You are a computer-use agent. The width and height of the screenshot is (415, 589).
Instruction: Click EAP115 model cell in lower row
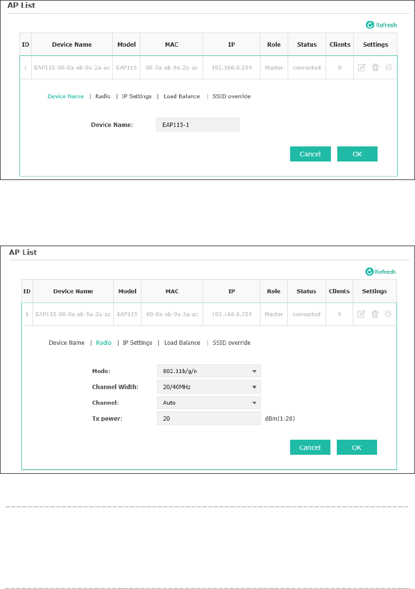click(x=127, y=314)
